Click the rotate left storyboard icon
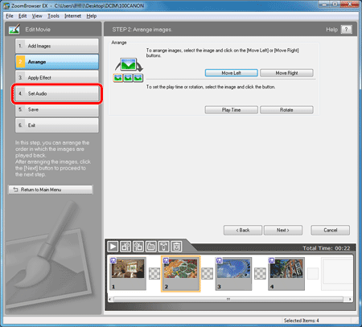The width and height of the screenshot is (362, 327). (x=125, y=247)
